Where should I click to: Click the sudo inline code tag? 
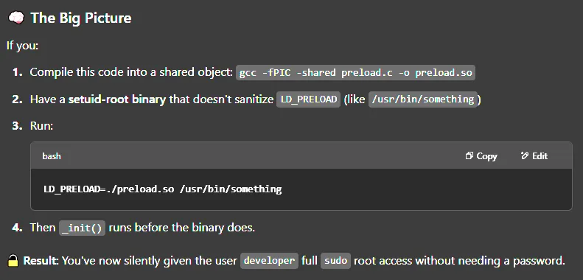[335, 260]
